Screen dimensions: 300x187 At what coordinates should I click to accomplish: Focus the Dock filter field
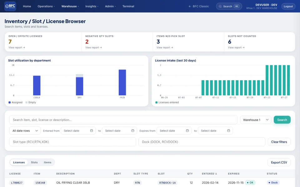tap(202, 142)
